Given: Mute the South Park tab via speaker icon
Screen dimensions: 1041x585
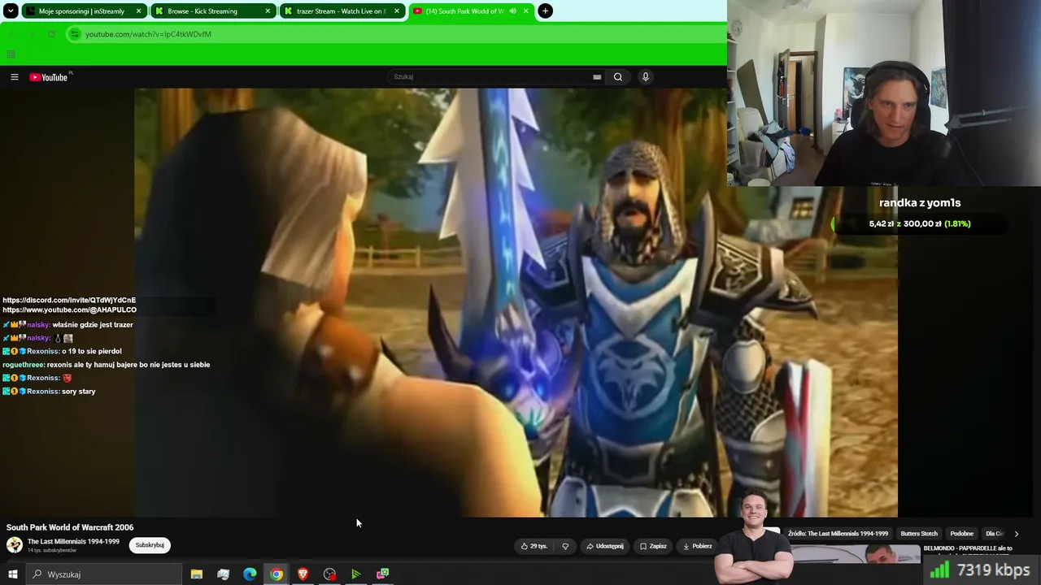Looking at the screenshot, I should (512, 11).
